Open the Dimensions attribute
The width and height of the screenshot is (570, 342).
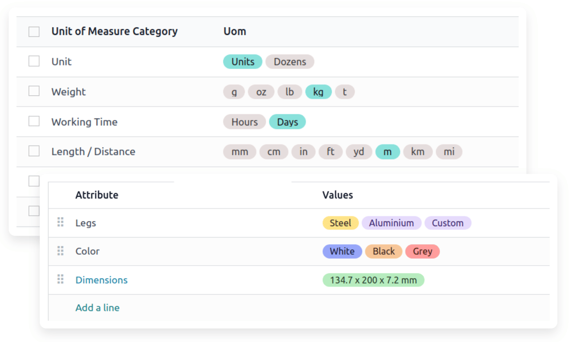pyautogui.click(x=101, y=280)
